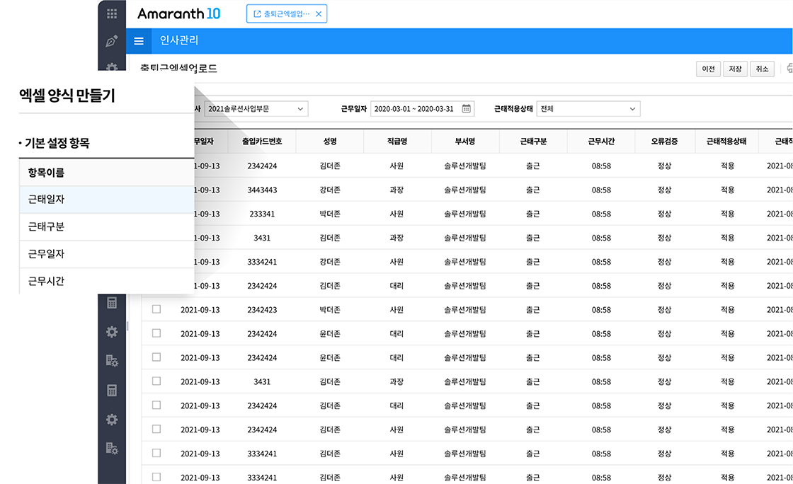Select the pen nib icon in sidebar

[112, 41]
